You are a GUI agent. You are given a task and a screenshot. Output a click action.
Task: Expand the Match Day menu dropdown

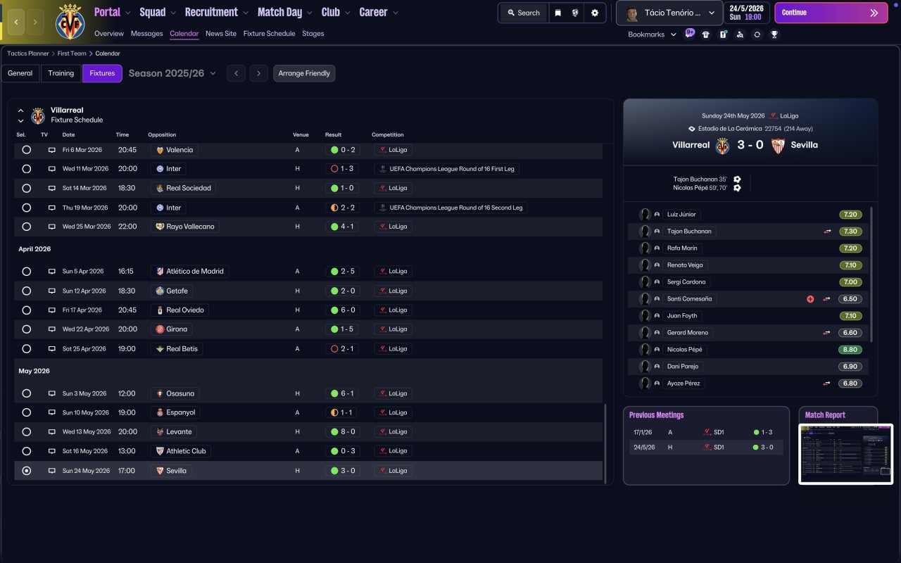[310, 13]
